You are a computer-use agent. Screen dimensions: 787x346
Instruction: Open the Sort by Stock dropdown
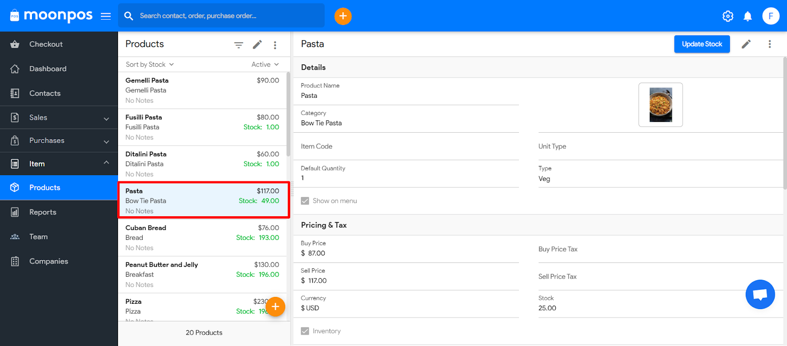[150, 64]
